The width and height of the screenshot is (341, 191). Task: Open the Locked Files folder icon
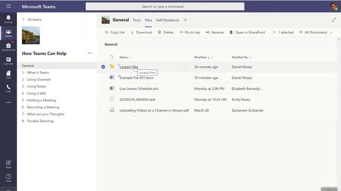[x=112, y=66]
